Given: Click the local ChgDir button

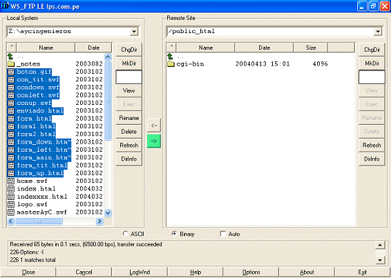Looking at the screenshot, I should point(129,50).
